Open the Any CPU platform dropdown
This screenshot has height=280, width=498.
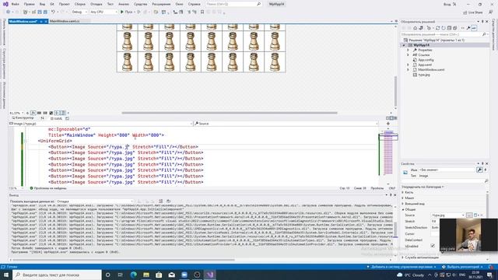[x=103, y=12]
